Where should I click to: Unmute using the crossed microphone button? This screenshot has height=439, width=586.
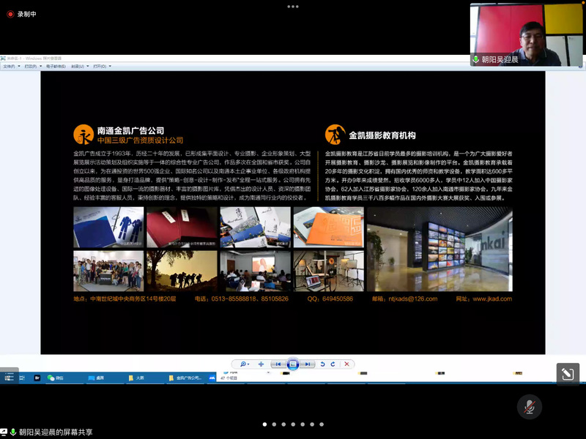(x=529, y=407)
